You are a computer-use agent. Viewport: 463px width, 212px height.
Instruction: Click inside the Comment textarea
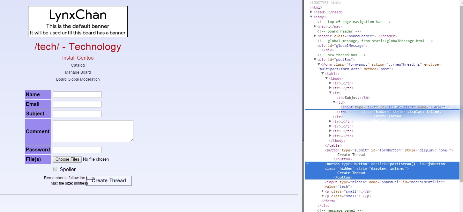[x=93, y=131]
